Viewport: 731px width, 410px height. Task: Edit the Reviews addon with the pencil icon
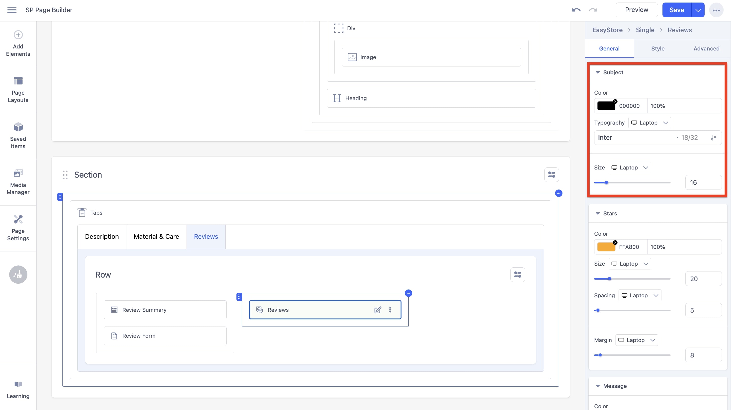pyautogui.click(x=378, y=310)
